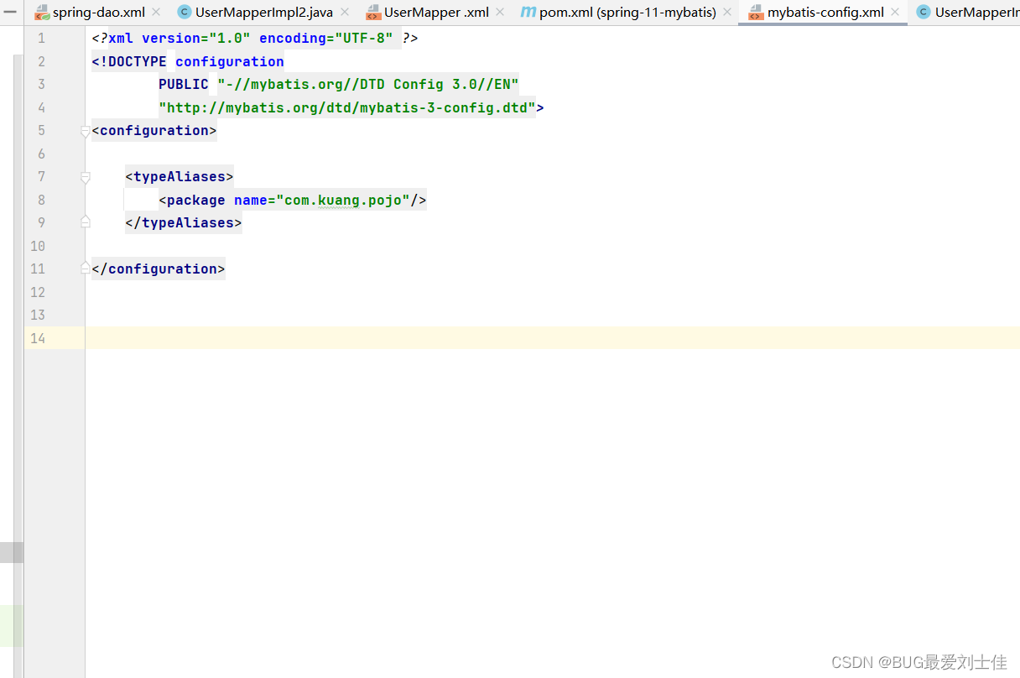Close the spring-dao.xml tab with its X
The width and height of the screenshot is (1020, 678).
[x=156, y=12]
